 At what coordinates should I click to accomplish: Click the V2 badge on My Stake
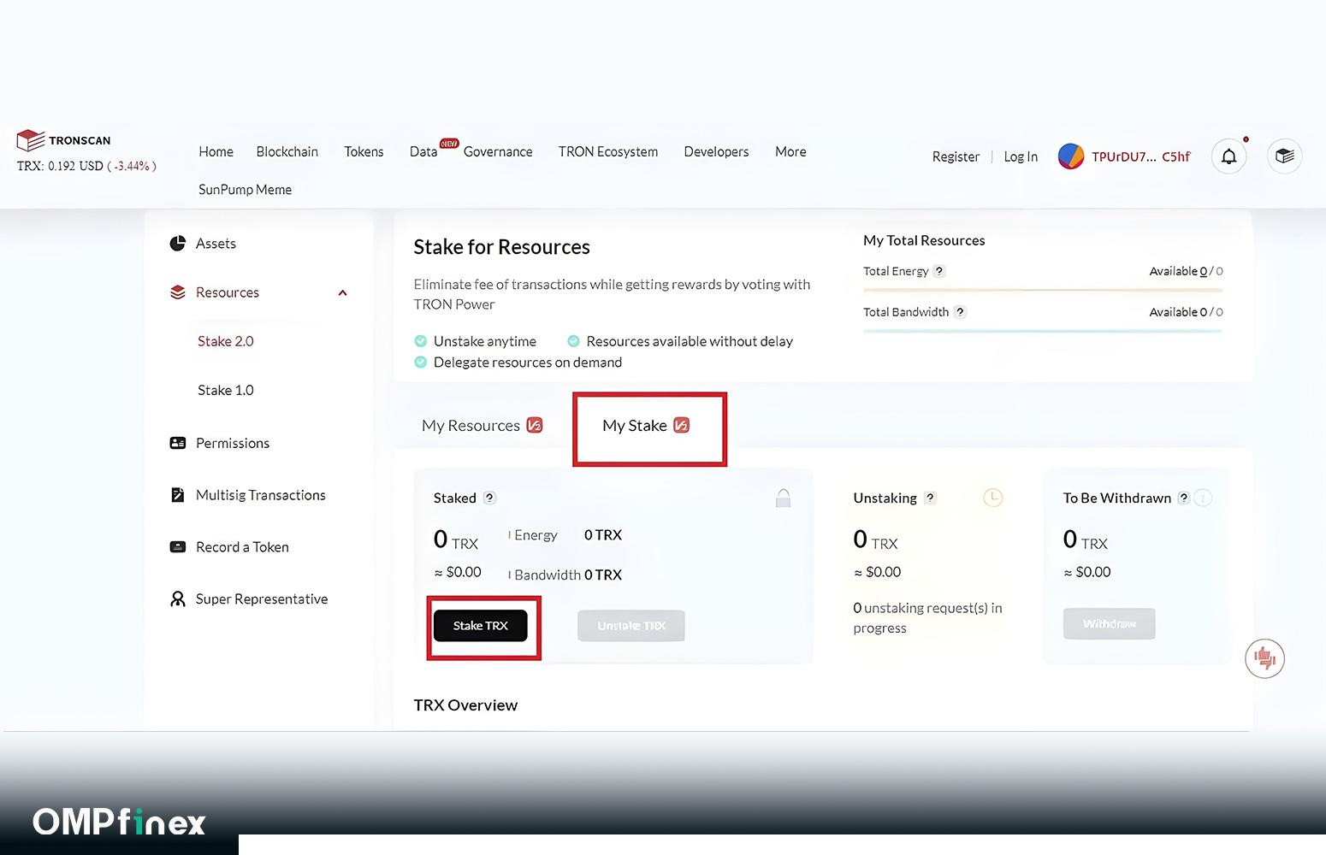[681, 425]
